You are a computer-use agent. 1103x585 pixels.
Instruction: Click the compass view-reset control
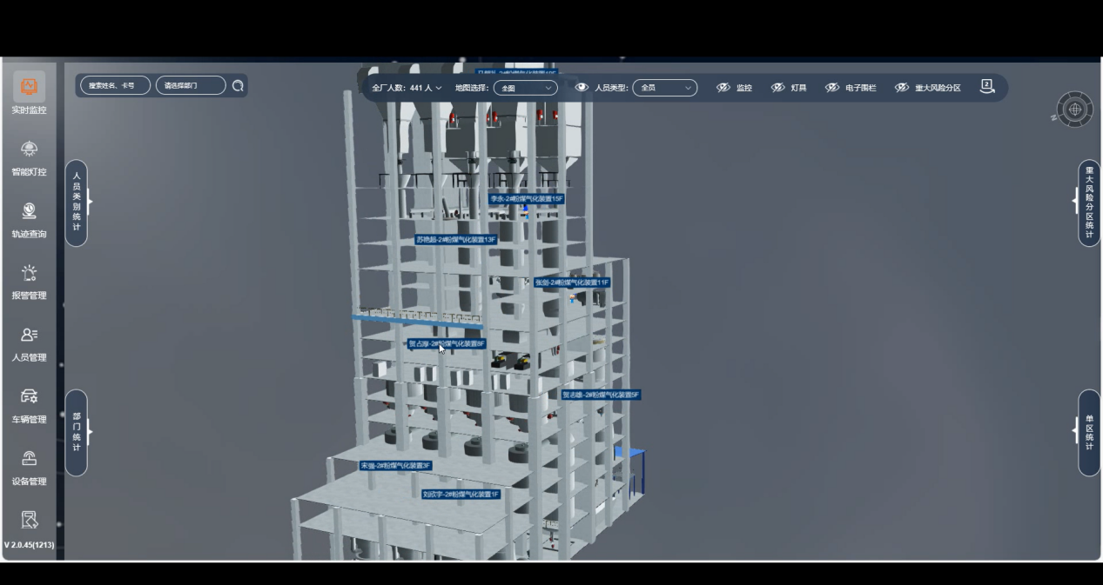pyautogui.click(x=1074, y=110)
